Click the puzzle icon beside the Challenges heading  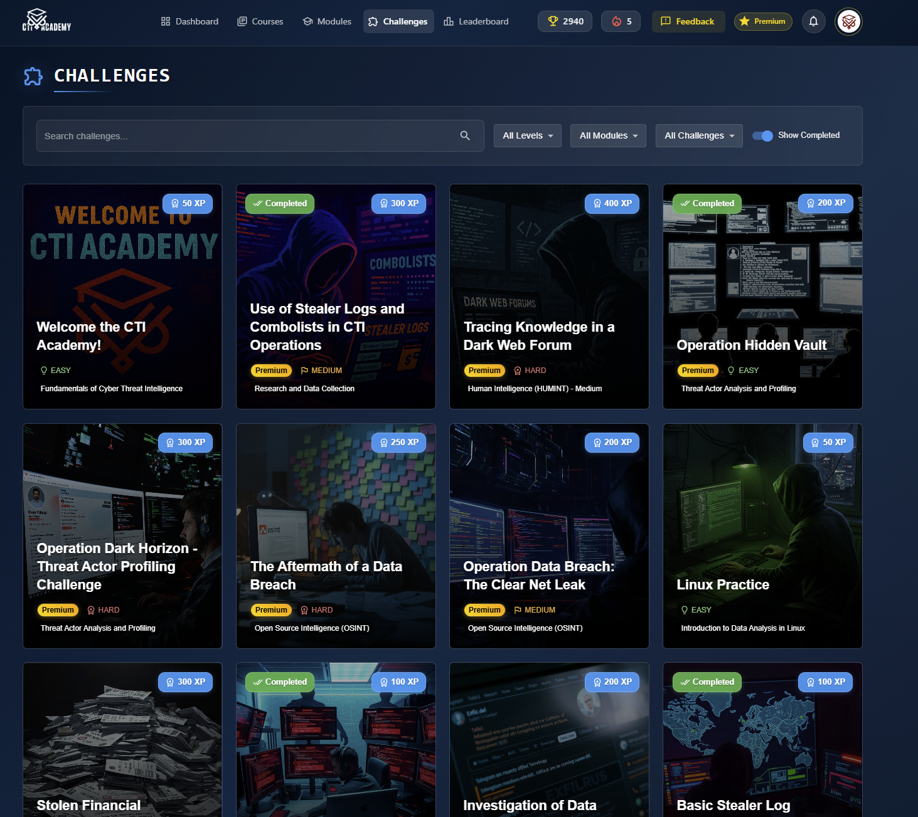point(33,76)
